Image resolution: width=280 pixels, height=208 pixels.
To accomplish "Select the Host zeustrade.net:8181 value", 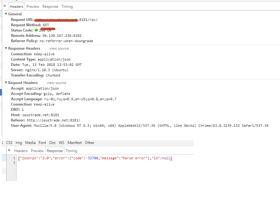I will pos(41,115).
